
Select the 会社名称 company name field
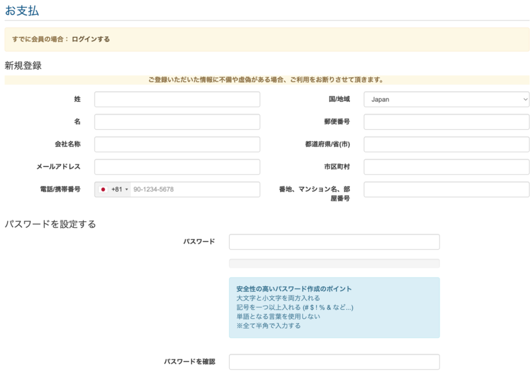177,145
